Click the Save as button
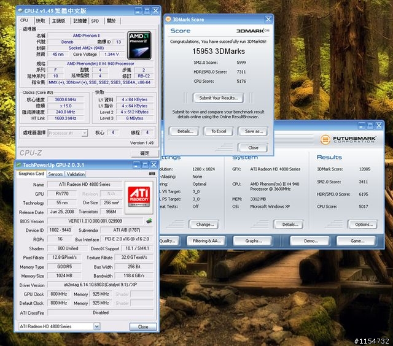 coord(254,131)
